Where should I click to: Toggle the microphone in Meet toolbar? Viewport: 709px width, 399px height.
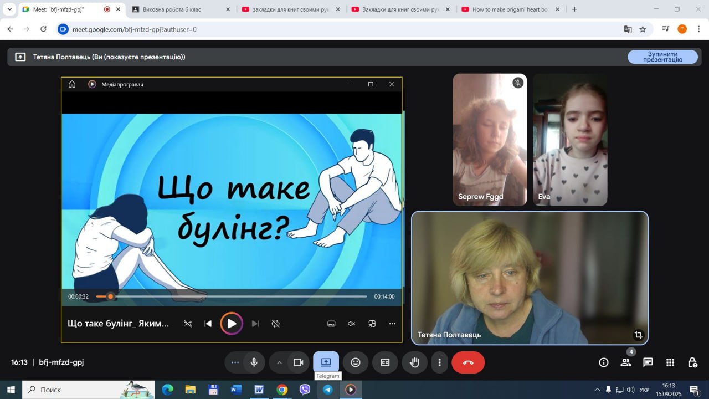click(254, 362)
